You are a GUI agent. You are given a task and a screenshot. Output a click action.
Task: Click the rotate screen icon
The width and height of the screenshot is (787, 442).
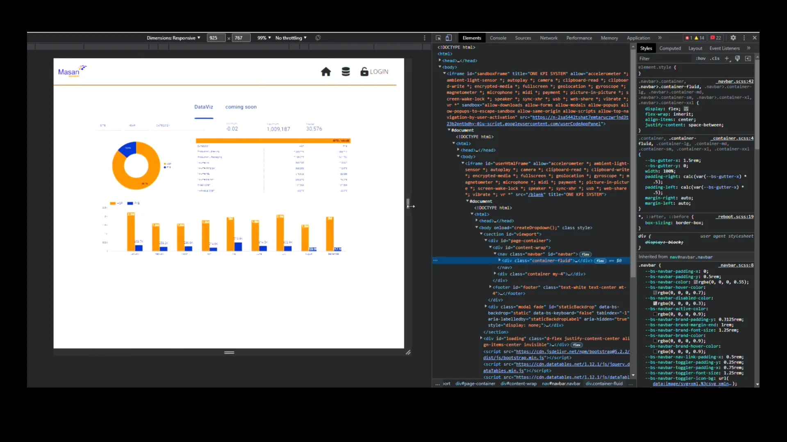318,38
